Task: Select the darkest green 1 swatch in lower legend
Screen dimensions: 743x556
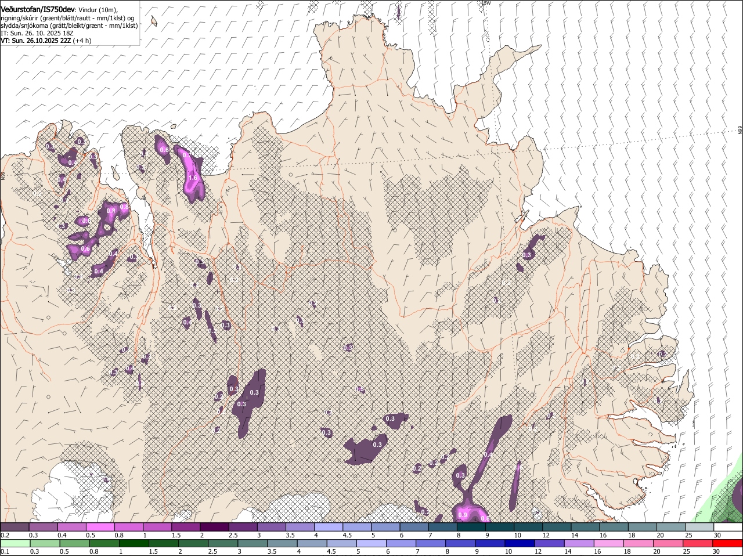Action: pos(134,543)
